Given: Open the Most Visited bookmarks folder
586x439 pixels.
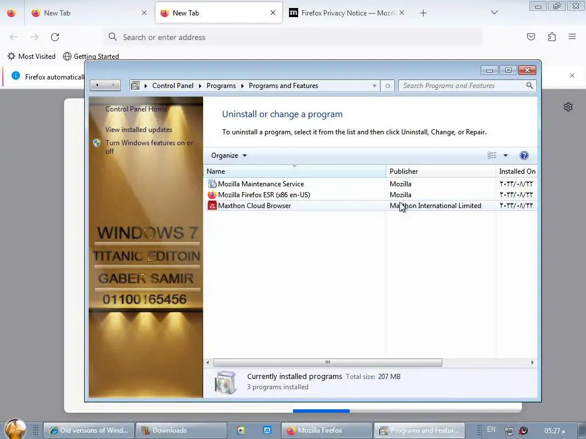Looking at the screenshot, I should point(31,57).
